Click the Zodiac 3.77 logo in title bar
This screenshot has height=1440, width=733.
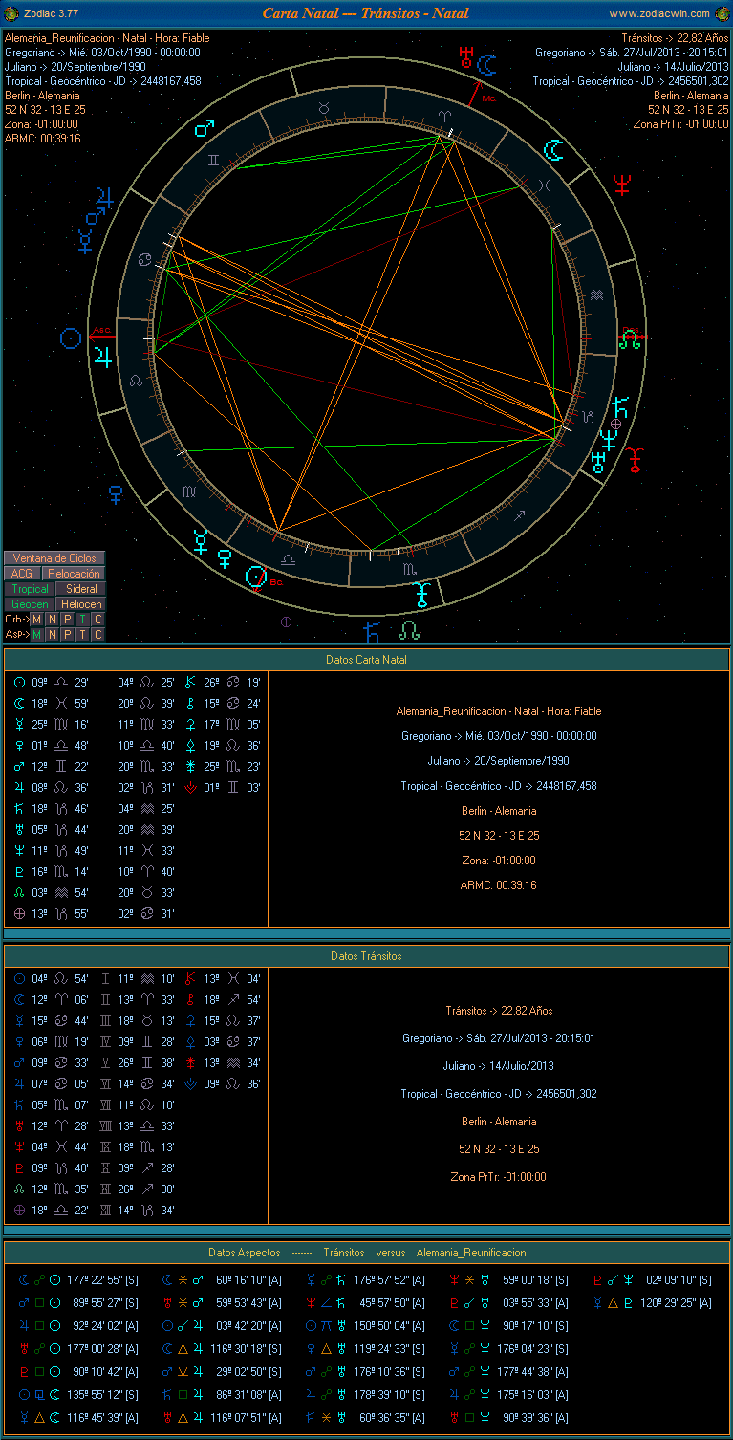pyautogui.click(x=11, y=13)
